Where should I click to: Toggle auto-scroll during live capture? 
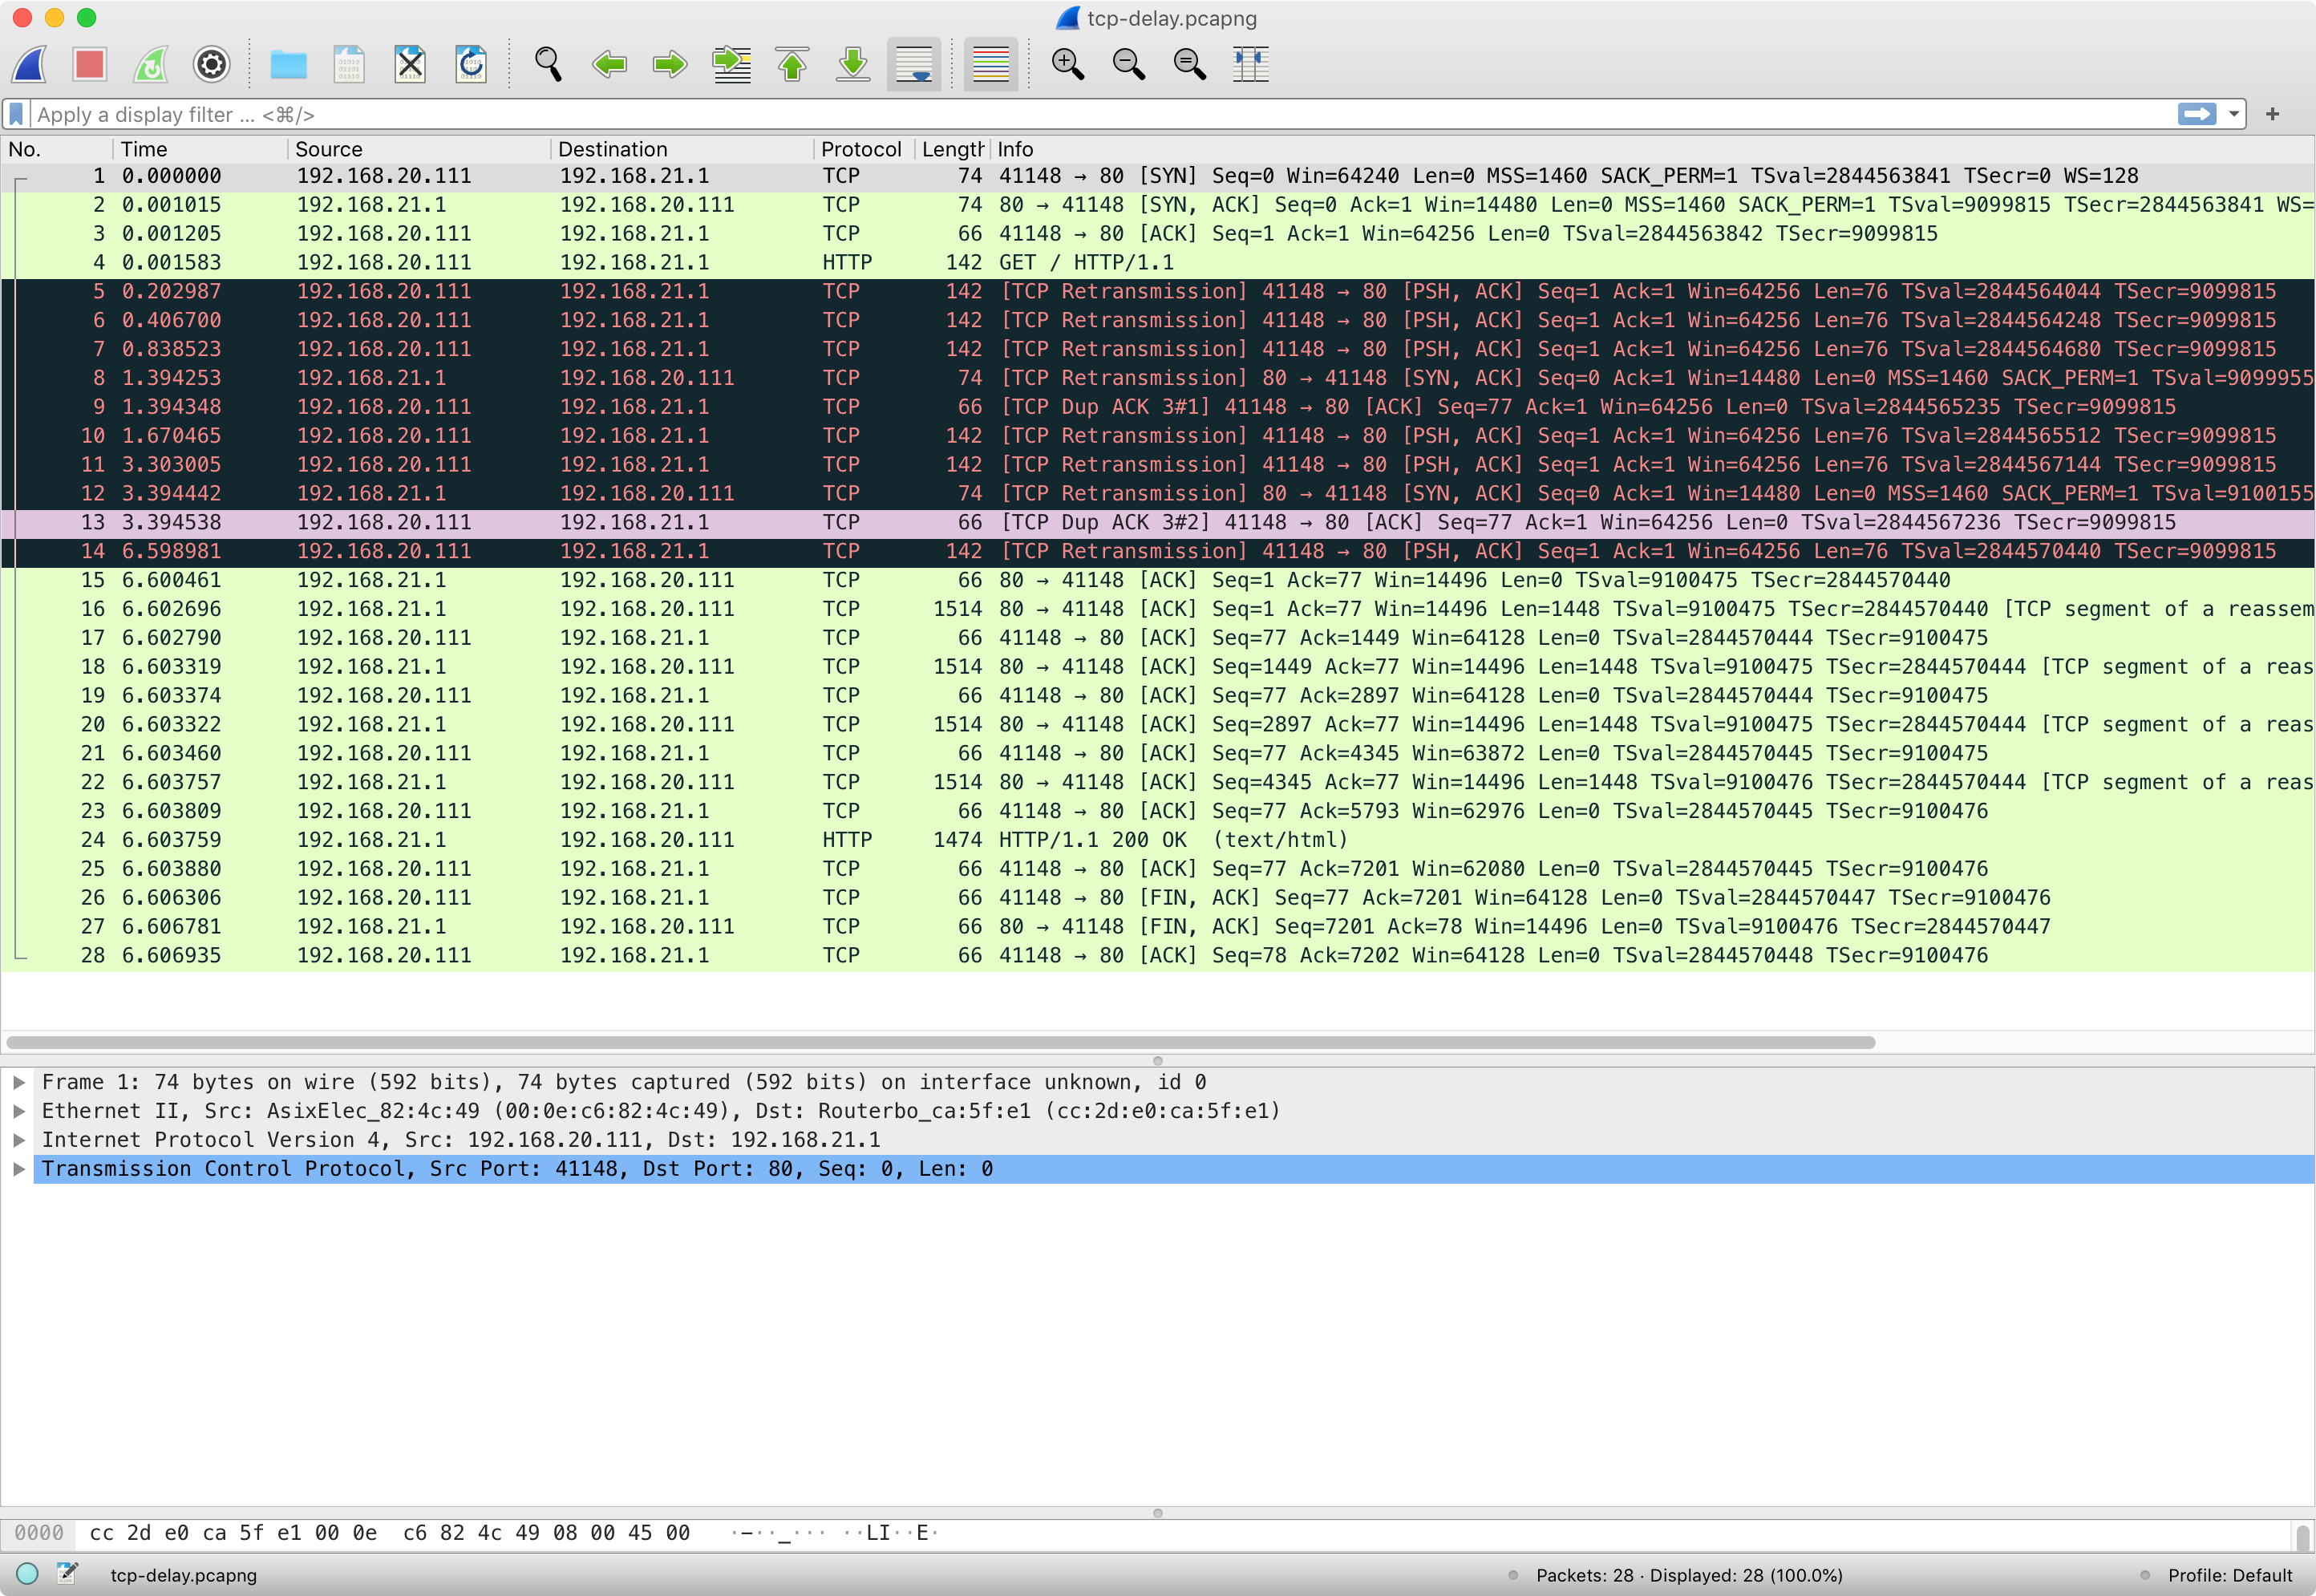(913, 63)
